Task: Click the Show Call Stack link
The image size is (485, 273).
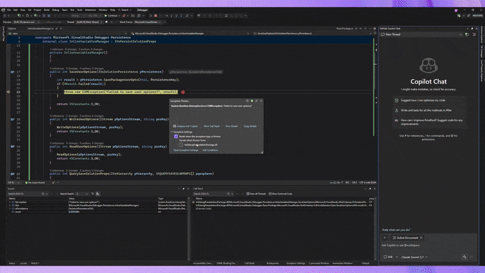Action: coord(212,126)
